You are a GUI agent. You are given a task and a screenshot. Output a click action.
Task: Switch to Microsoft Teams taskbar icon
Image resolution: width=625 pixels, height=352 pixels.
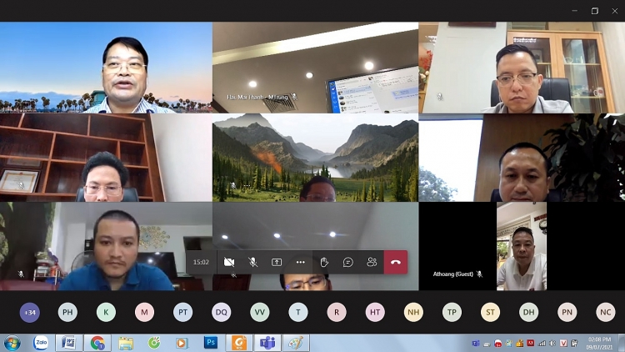point(267,343)
